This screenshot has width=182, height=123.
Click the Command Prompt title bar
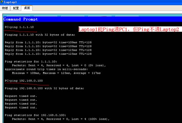pyautogui.click(x=92, y=19)
